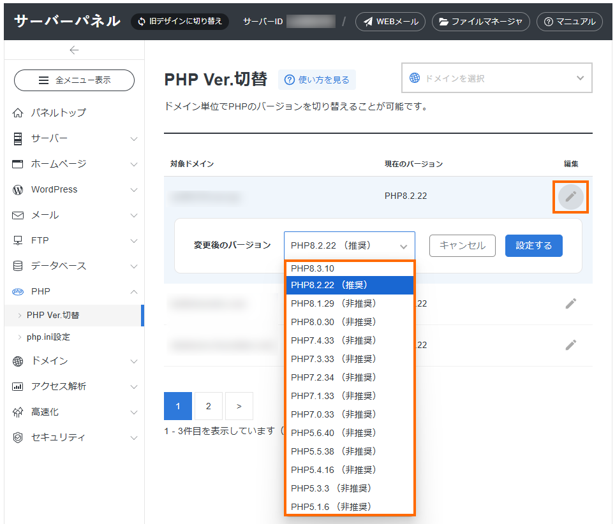Click the 高速化 speed icon

(18, 412)
